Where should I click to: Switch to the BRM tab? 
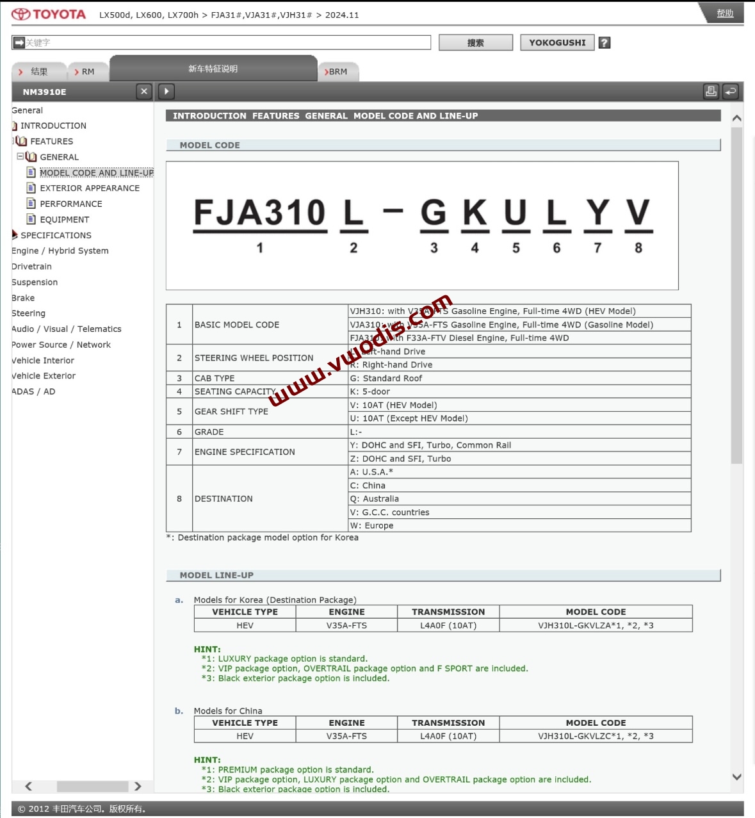337,72
